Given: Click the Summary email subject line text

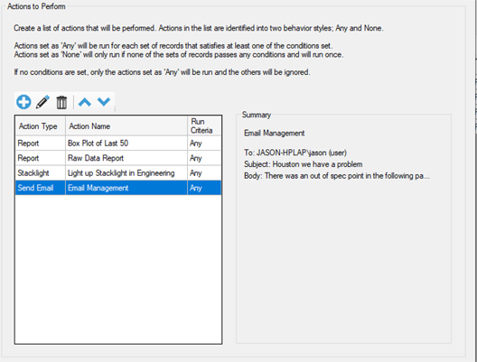Looking at the screenshot, I should (303, 164).
